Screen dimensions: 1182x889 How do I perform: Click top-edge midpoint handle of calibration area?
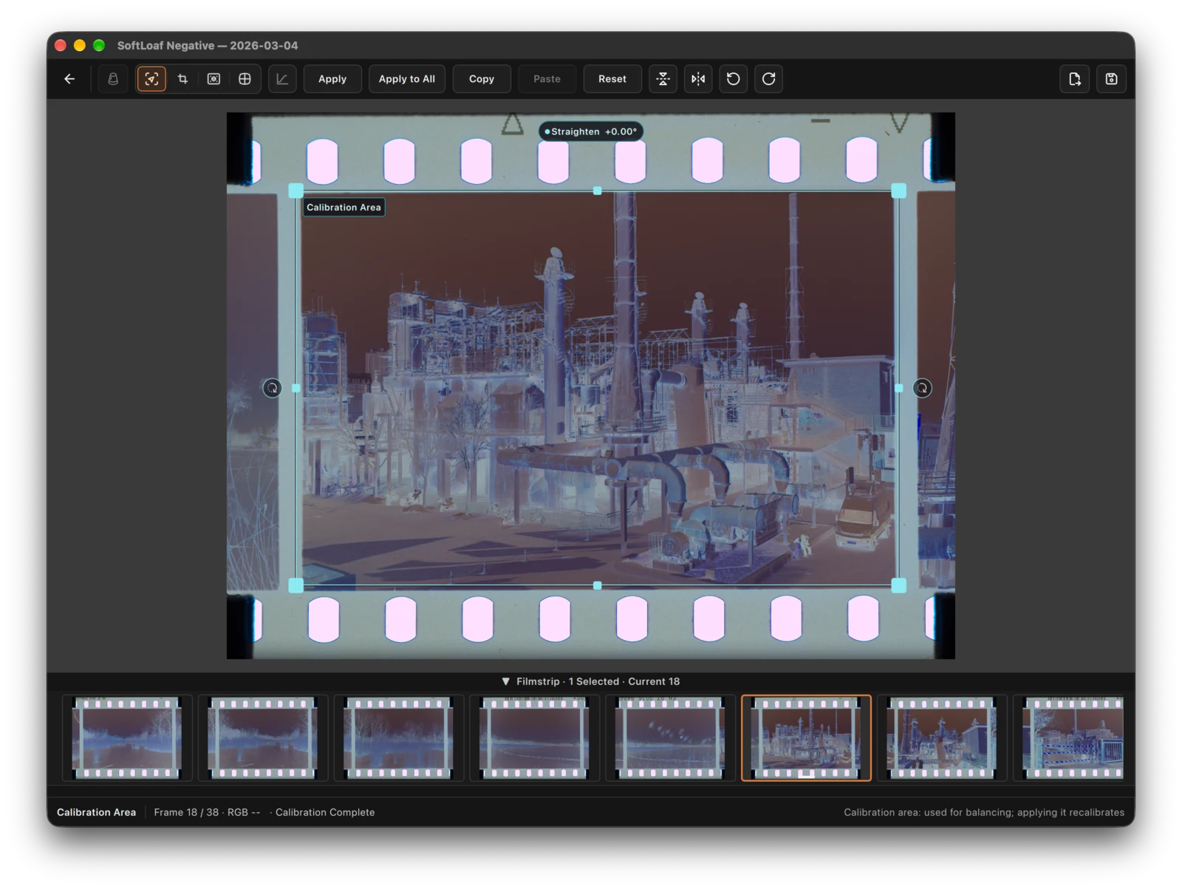coord(597,191)
